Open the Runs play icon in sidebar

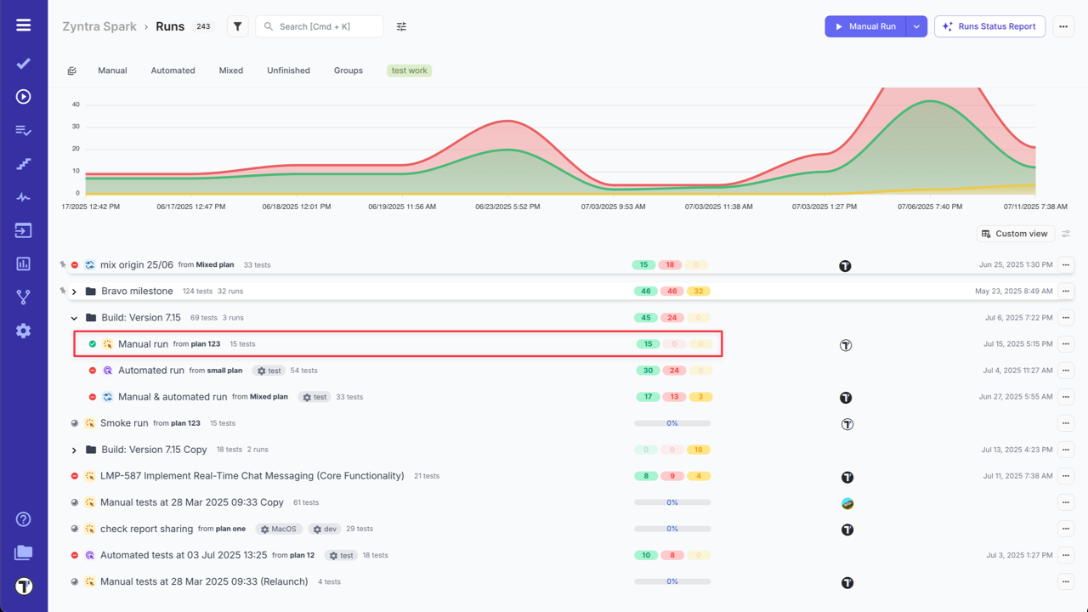[23, 96]
